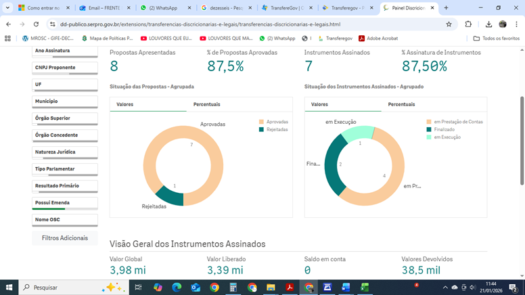Switch to the (2) WhatsApp browser tab
The image size is (525, 295).
coord(162,8)
